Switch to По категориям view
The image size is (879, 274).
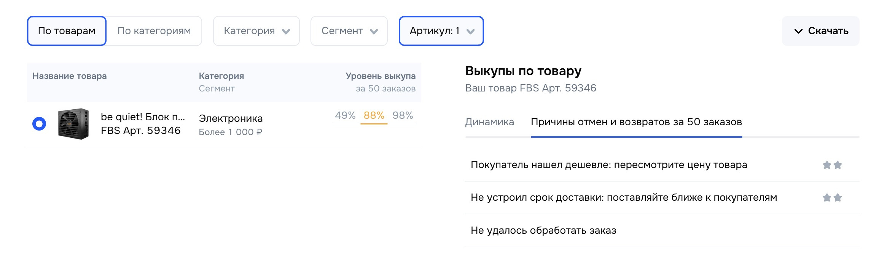pos(154,31)
